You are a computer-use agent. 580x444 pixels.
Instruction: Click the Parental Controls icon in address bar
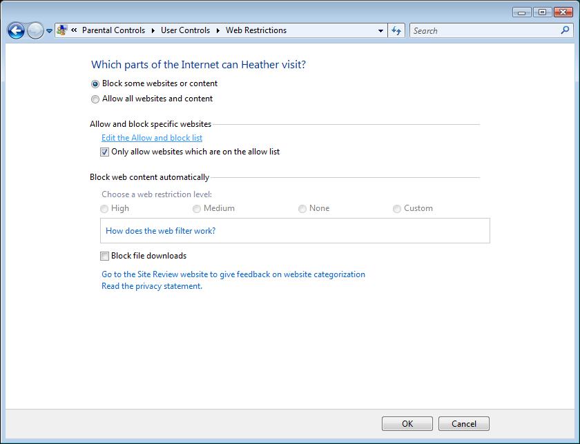62,30
